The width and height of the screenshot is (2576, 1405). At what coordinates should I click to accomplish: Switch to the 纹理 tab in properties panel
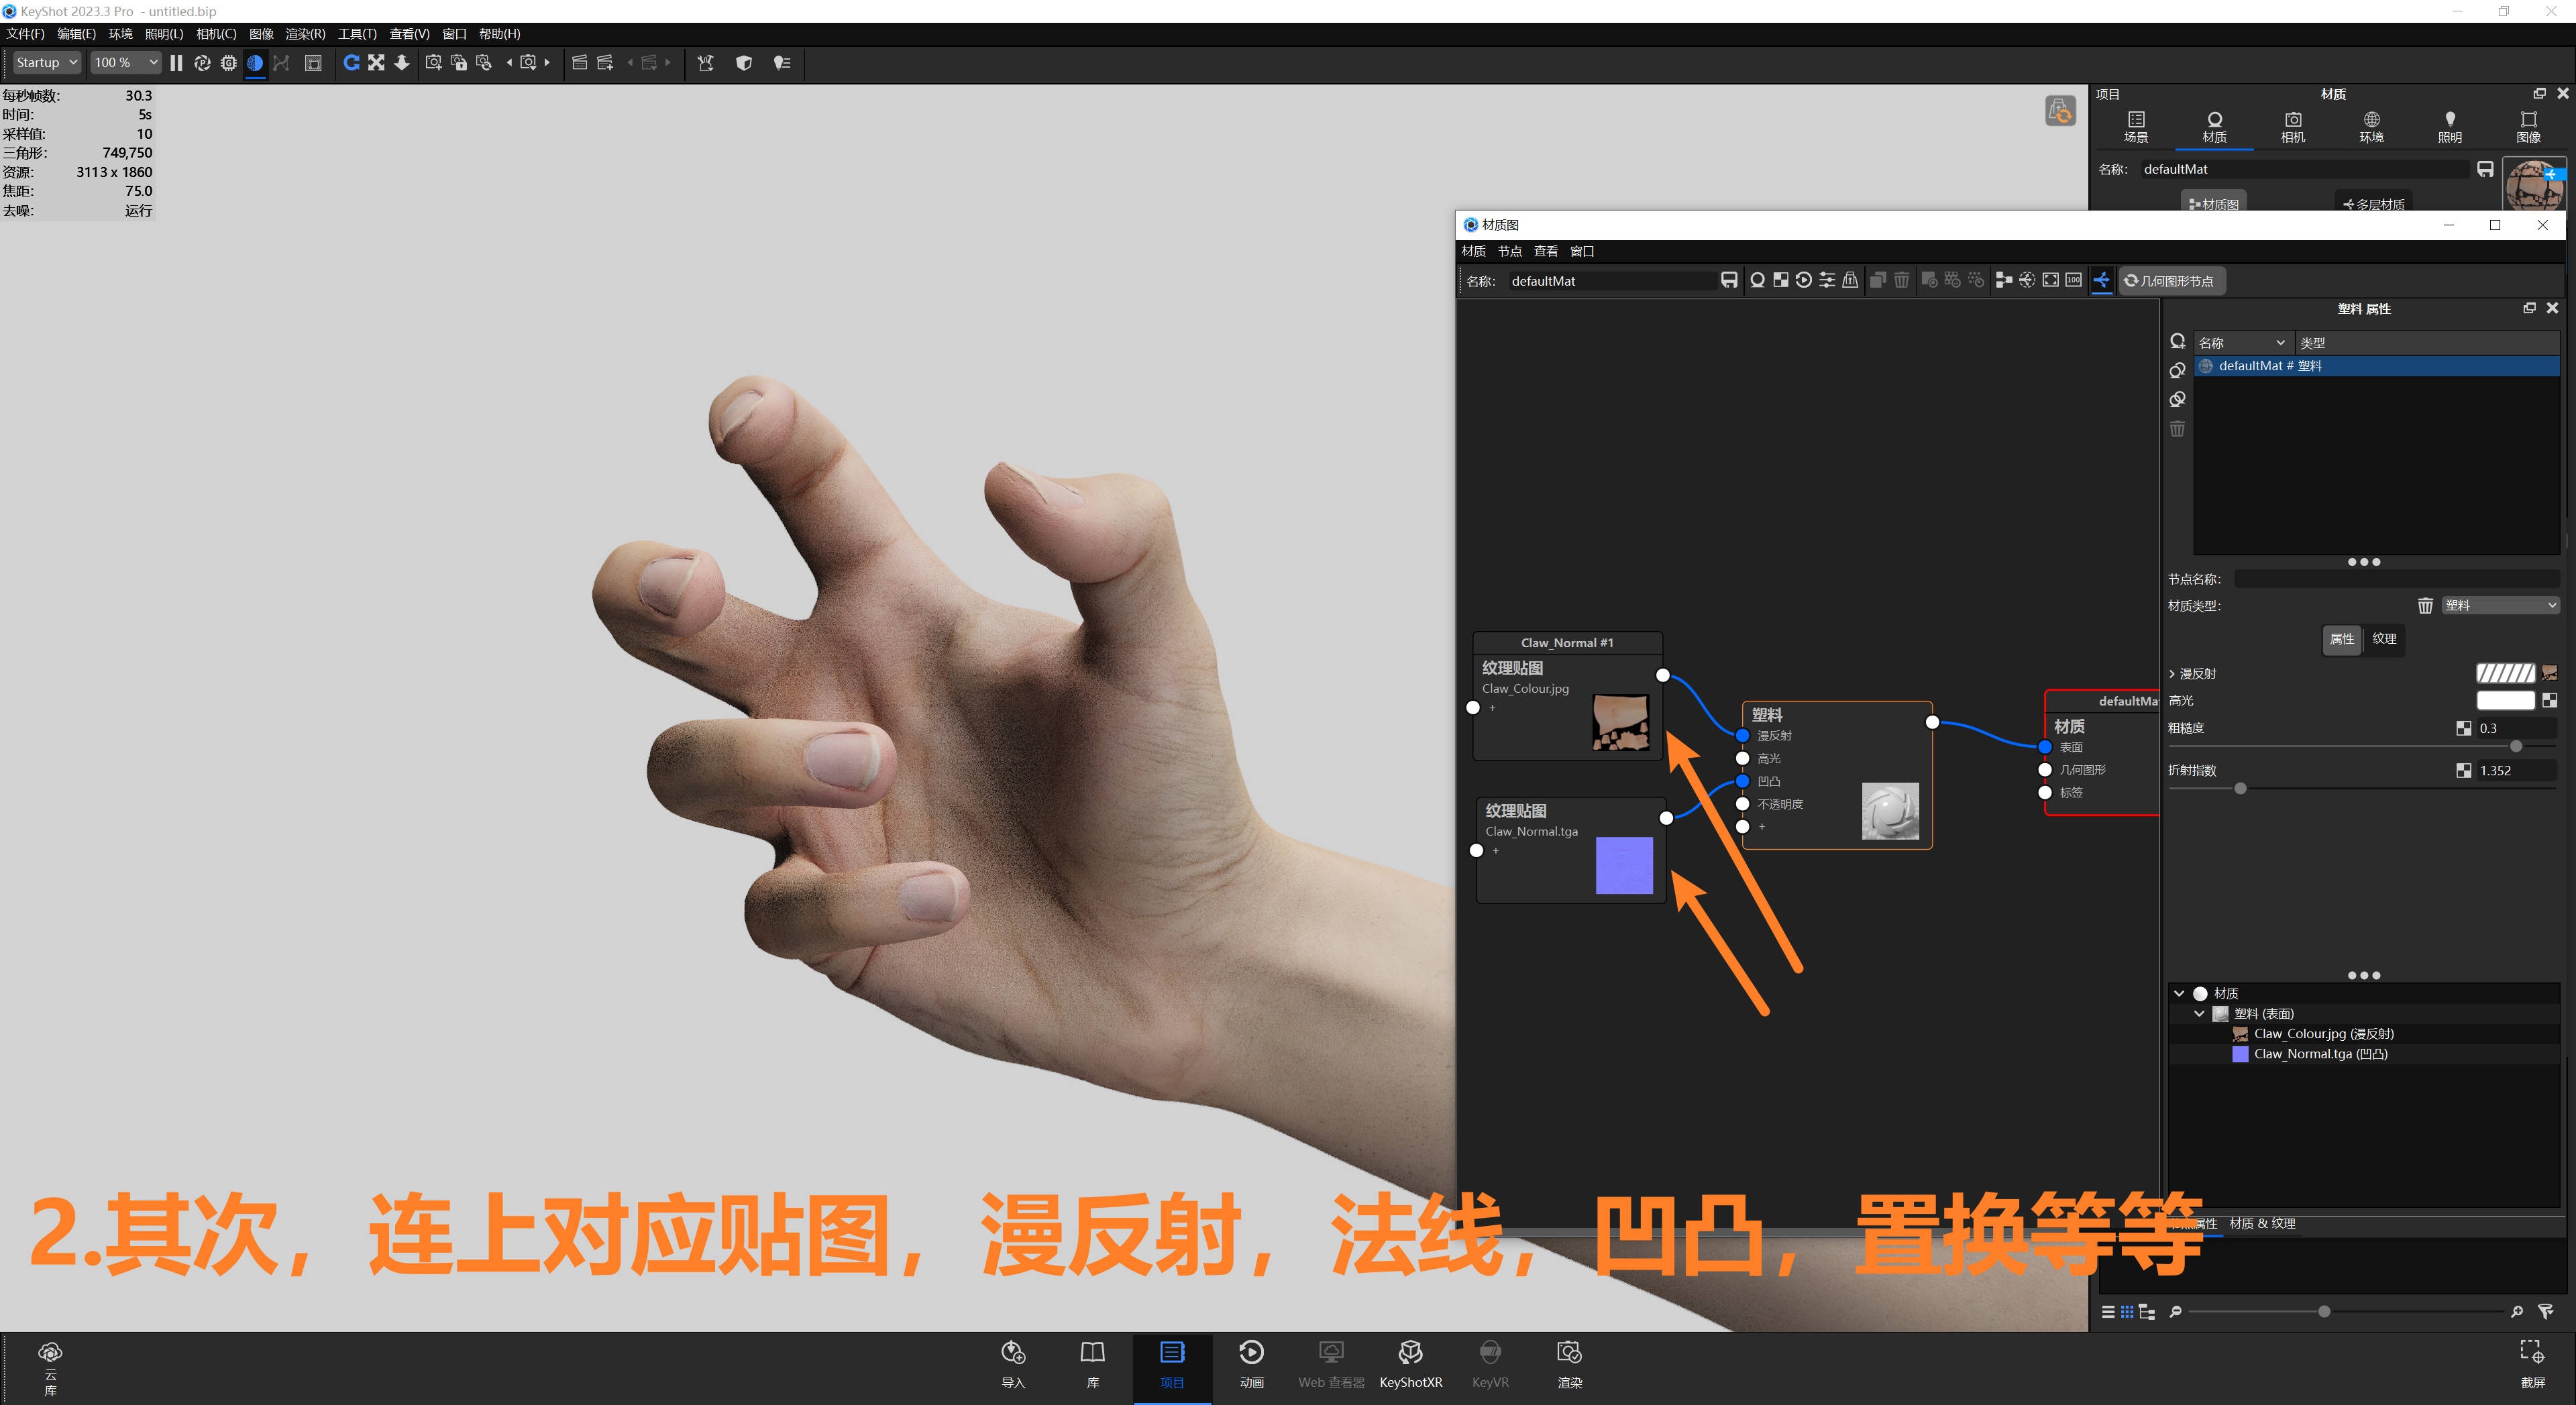2385,639
